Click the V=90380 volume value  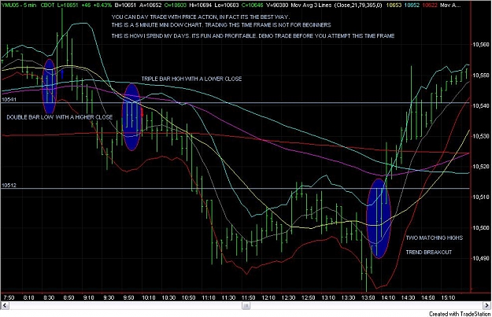coord(276,6)
